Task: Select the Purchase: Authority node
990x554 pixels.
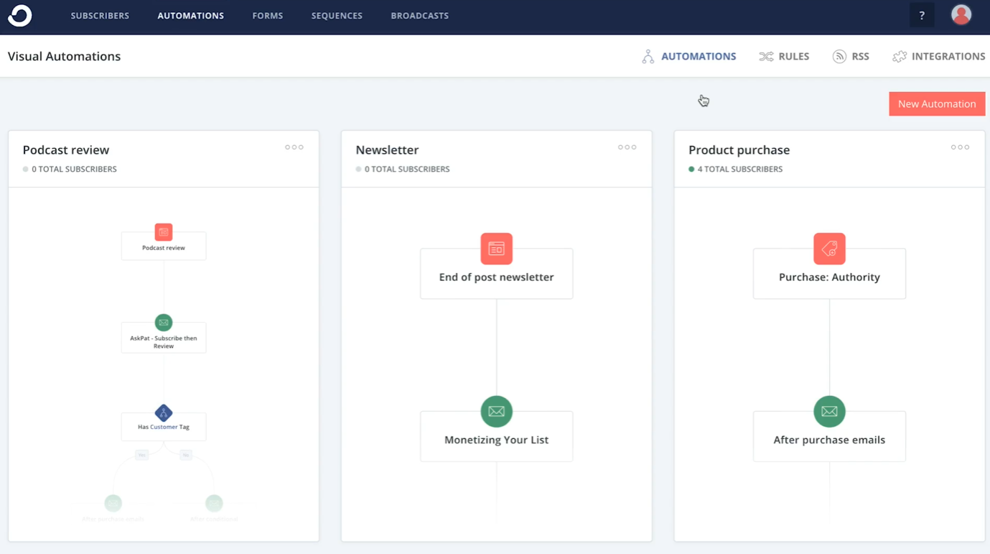Action: (829, 274)
